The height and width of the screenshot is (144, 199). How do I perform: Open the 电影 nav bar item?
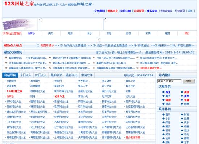[70, 33]
